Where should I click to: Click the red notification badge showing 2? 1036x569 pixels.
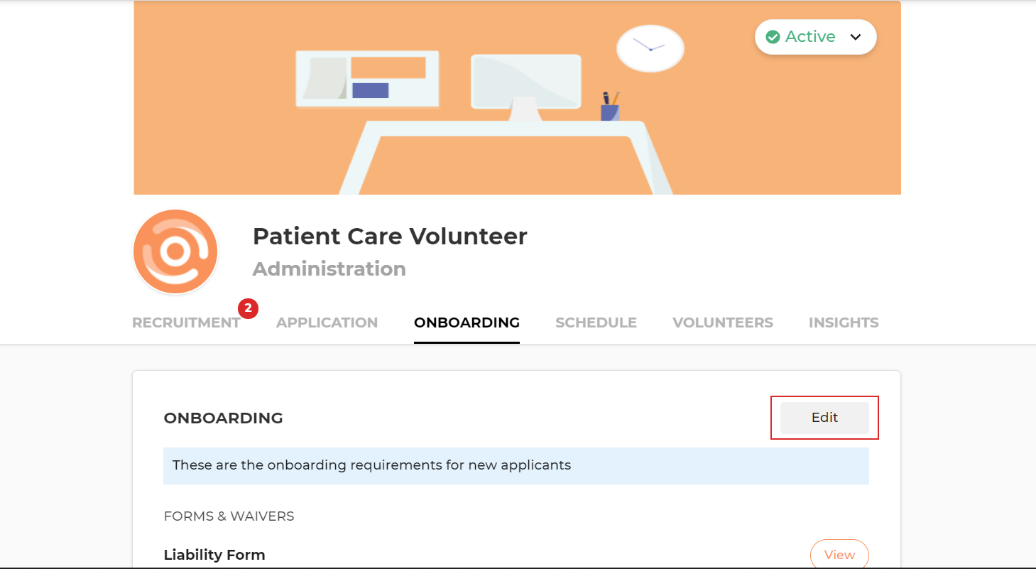coord(248,308)
